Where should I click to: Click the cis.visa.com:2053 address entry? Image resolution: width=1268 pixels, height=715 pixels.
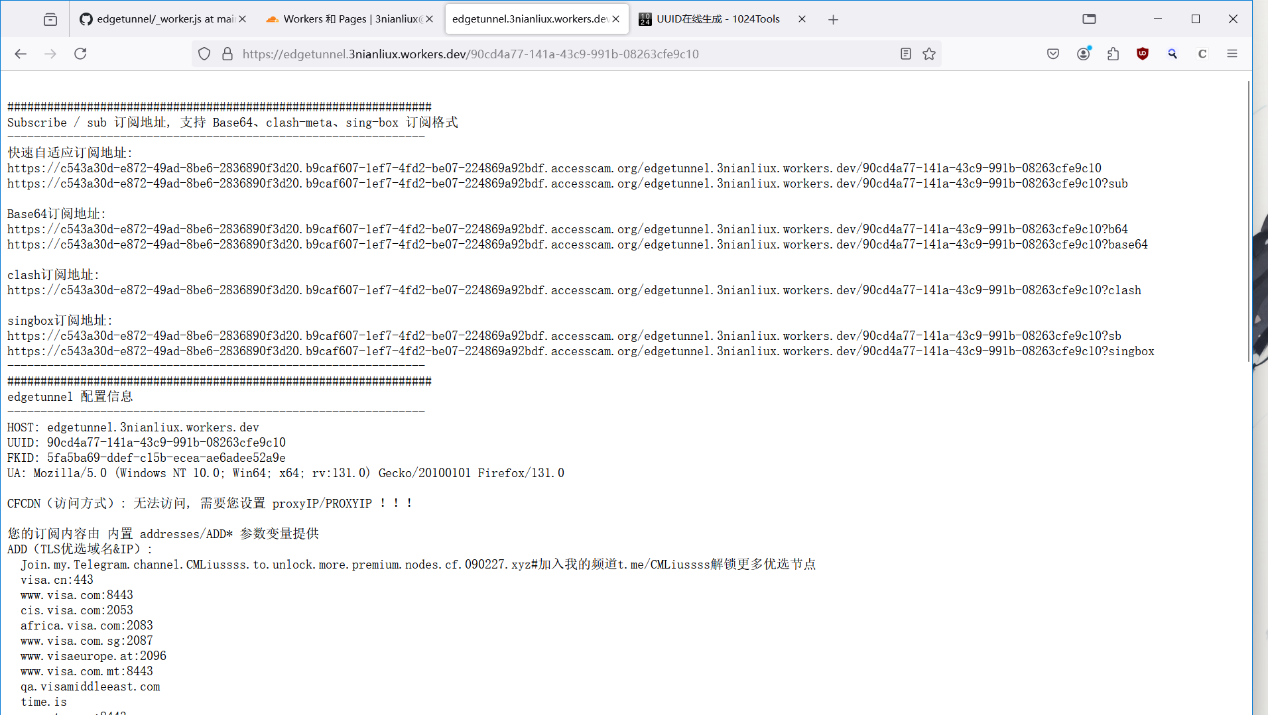(x=77, y=610)
